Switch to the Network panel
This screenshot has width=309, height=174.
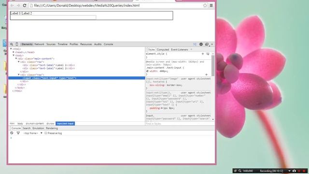point(39,44)
